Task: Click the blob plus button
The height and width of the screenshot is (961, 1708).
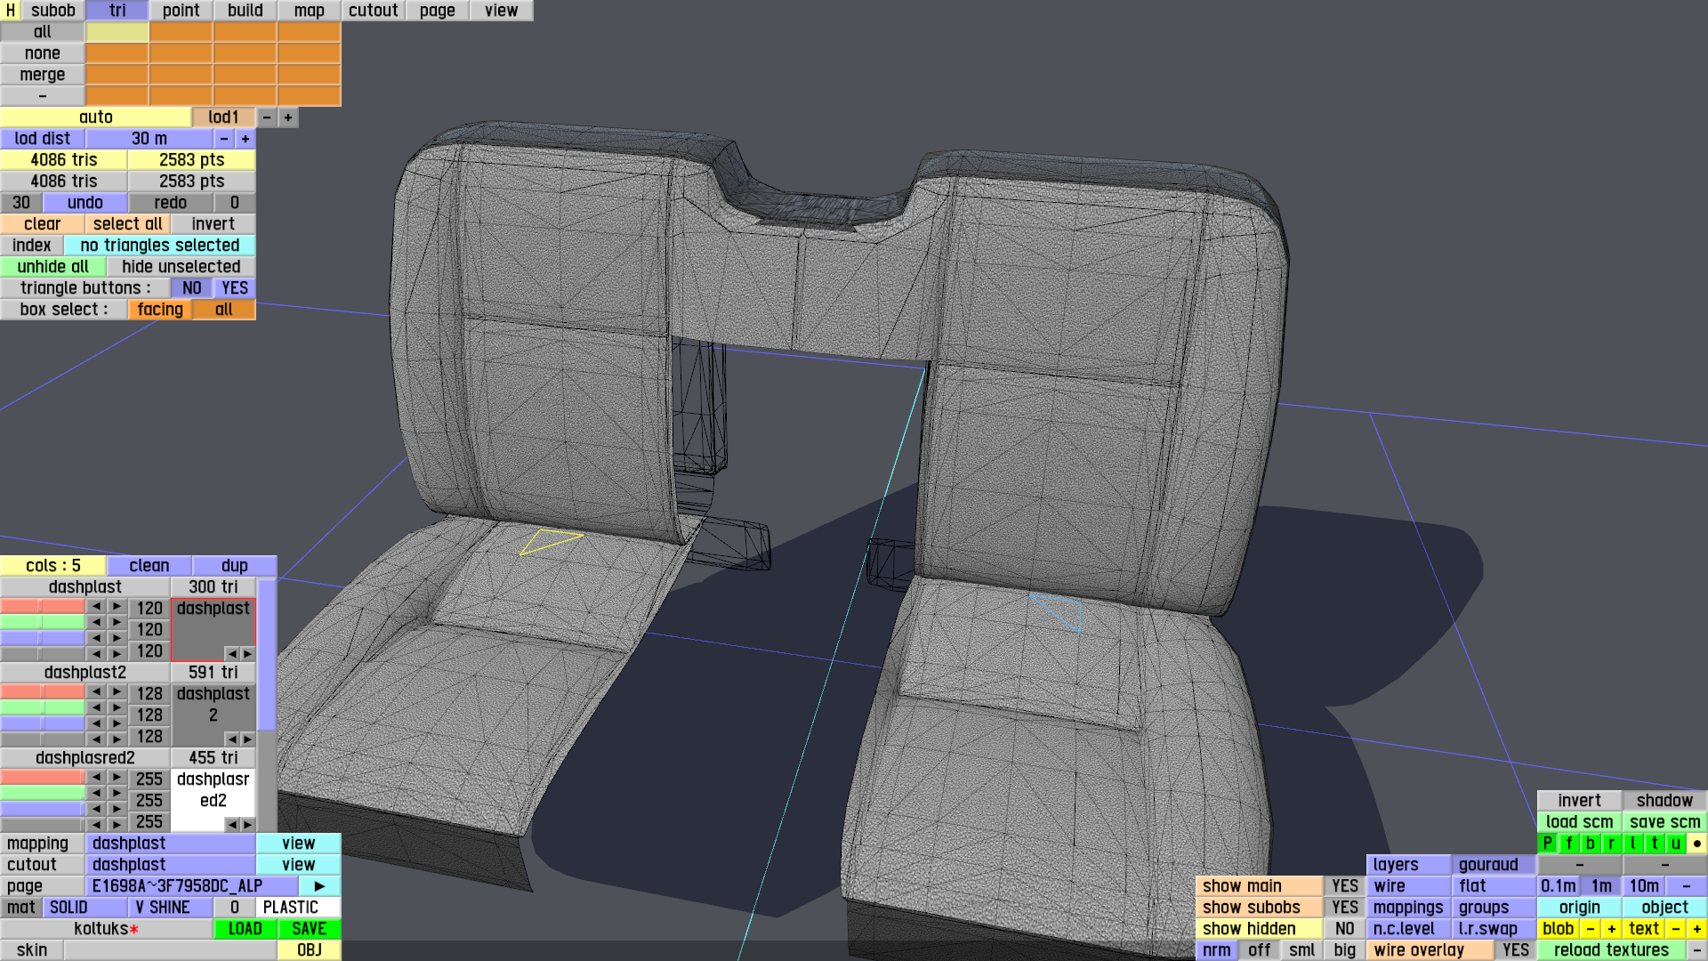Action: 1611,929
